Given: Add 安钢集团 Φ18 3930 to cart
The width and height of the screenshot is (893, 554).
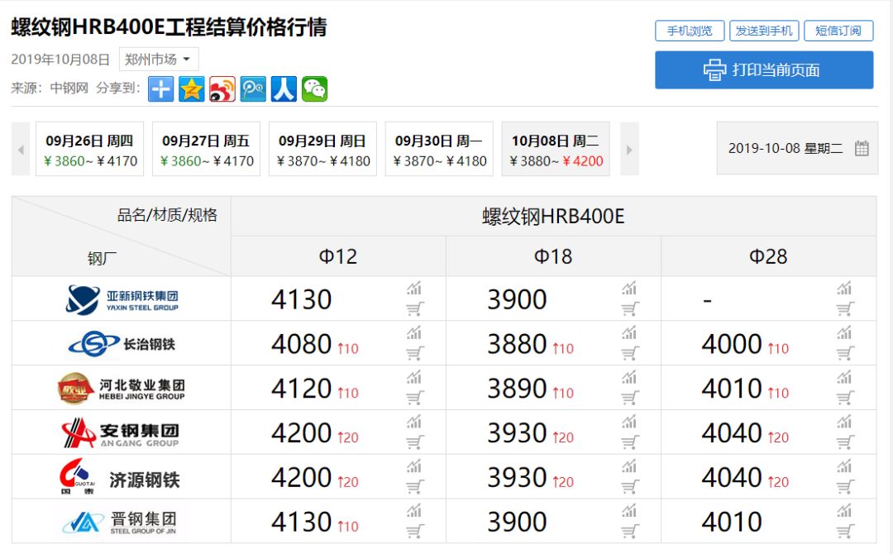Looking at the screenshot, I should coord(629,442).
